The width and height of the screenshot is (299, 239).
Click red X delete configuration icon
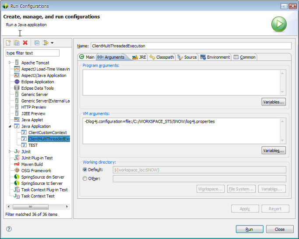click(25, 42)
